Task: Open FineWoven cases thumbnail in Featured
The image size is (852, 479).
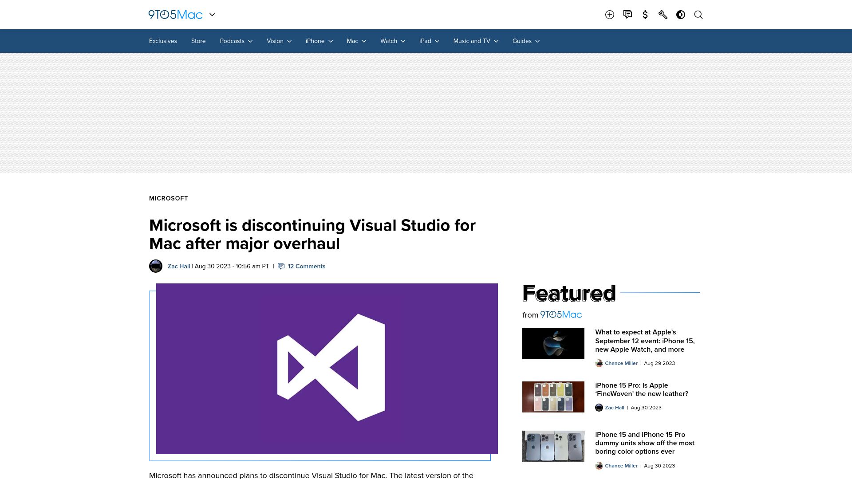Action: [x=553, y=397]
